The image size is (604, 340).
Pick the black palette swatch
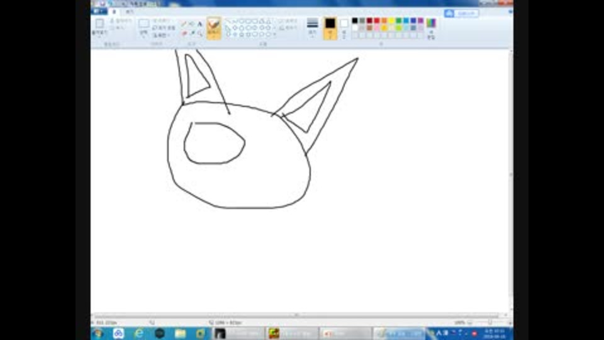[x=355, y=20]
